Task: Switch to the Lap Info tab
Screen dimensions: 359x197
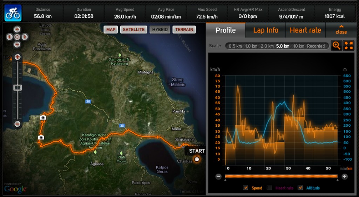Action: point(266,30)
